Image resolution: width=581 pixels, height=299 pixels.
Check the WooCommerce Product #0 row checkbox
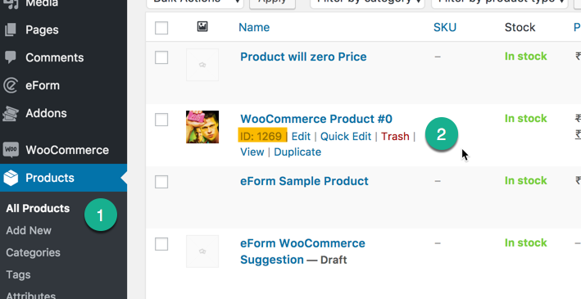click(x=161, y=120)
